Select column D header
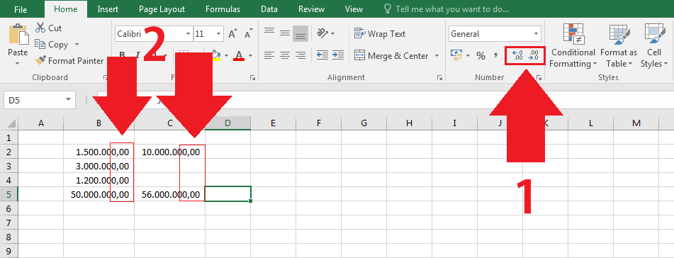This screenshot has width=674, height=258. 228,123
